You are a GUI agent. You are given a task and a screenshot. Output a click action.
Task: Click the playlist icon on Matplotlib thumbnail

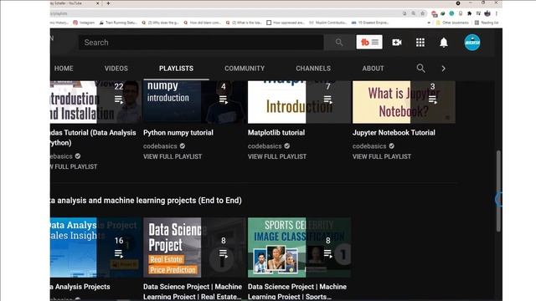(x=327, y=99)
